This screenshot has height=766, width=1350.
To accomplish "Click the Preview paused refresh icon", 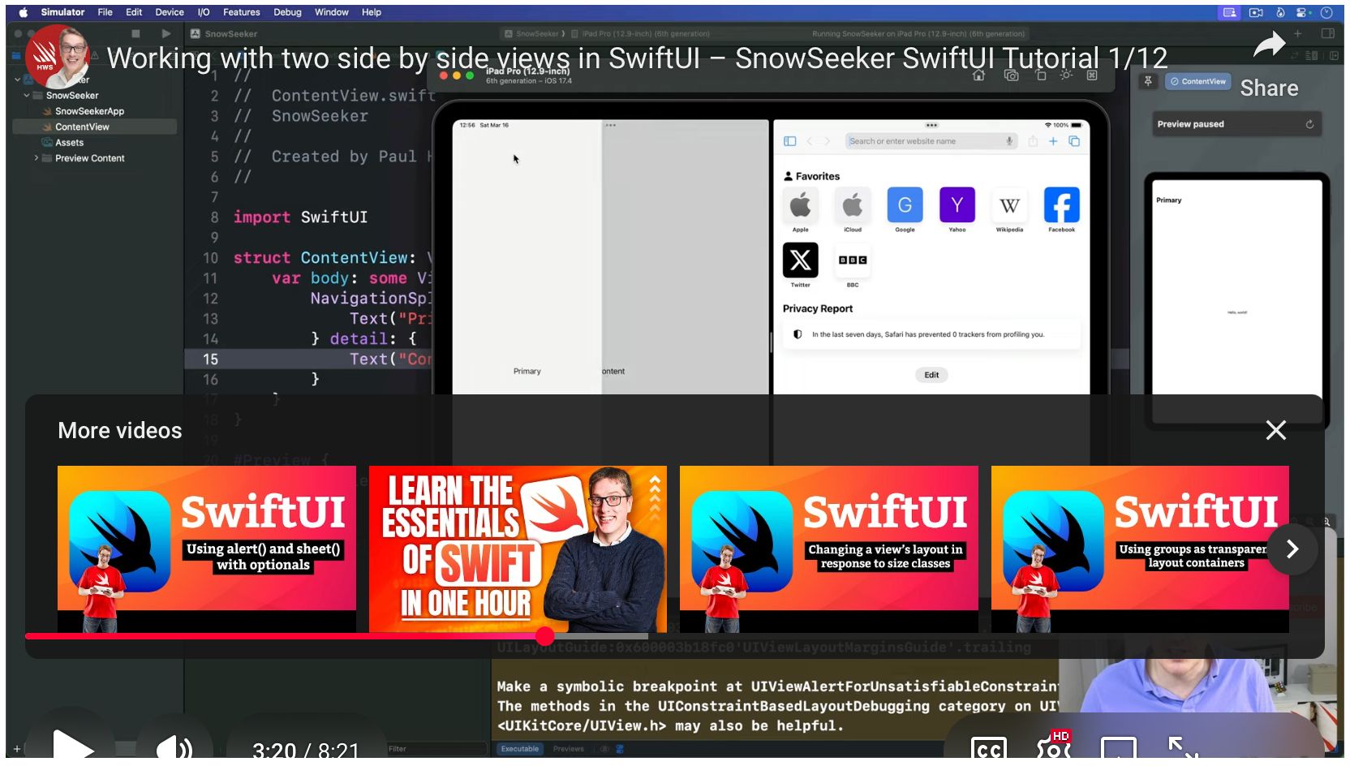I will 1309,124.
